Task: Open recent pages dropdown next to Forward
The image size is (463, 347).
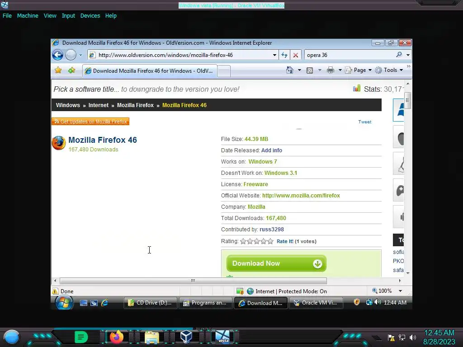Action: [x=80, y=55]
